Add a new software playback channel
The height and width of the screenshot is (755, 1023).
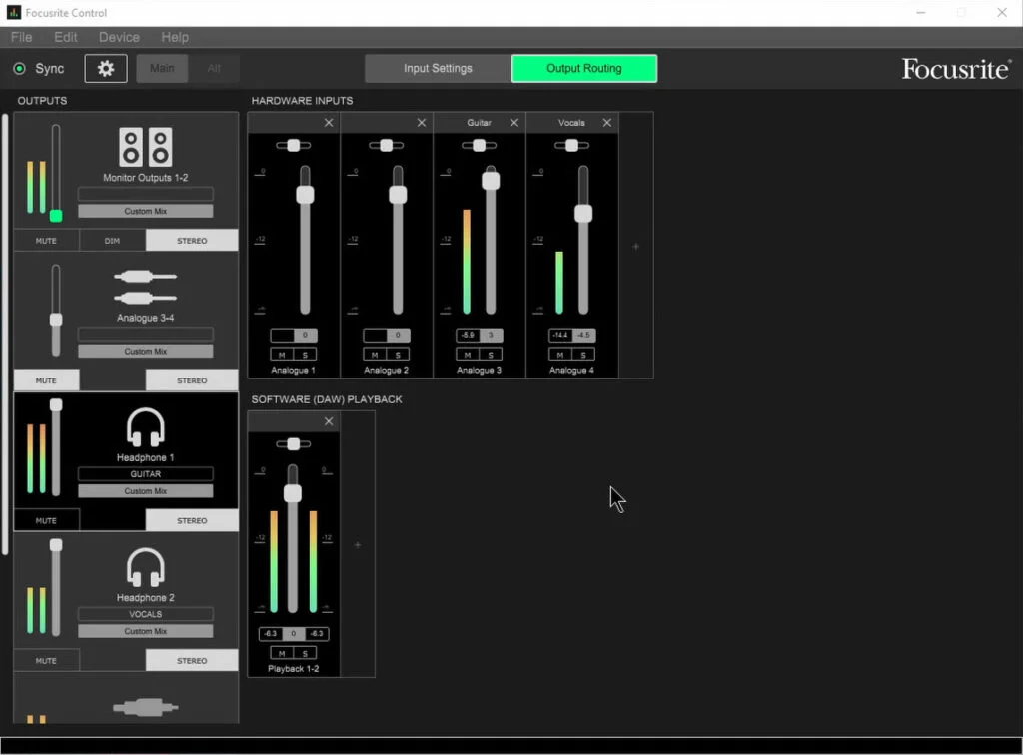click(x=358, y=545)
